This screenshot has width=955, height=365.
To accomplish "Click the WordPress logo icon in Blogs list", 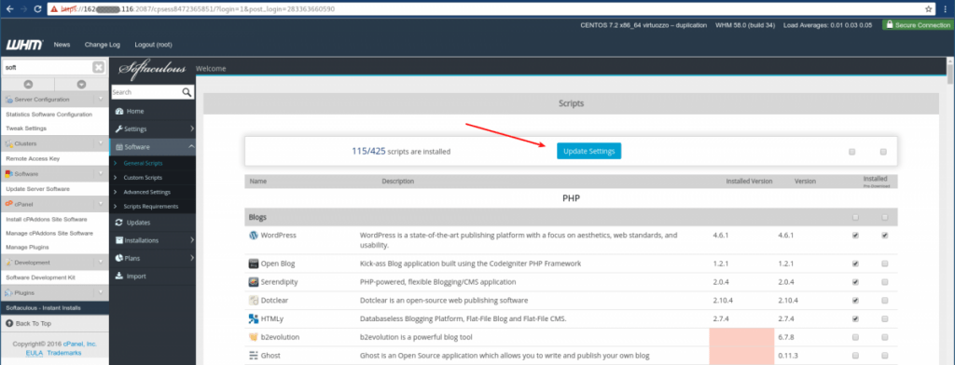I will click(254, 236).
